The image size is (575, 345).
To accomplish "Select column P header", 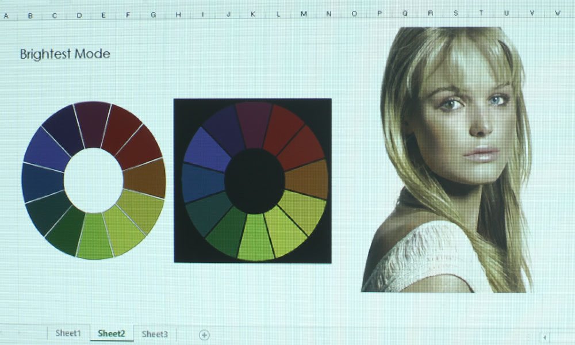I will click(379, 13).
